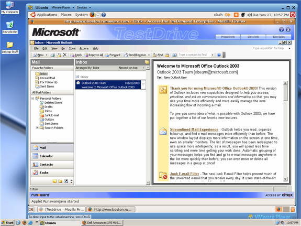The height and width of the screenshot is (226, 301).
Task: Open the My Computer desktop icon
Action: [10, 8]
